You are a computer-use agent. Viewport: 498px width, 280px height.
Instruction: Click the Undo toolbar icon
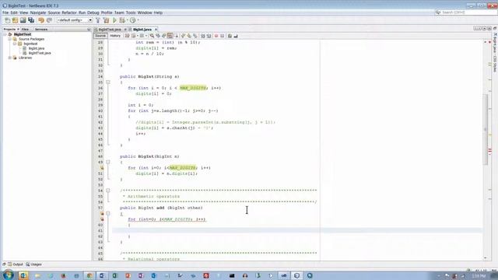(41, 20)
